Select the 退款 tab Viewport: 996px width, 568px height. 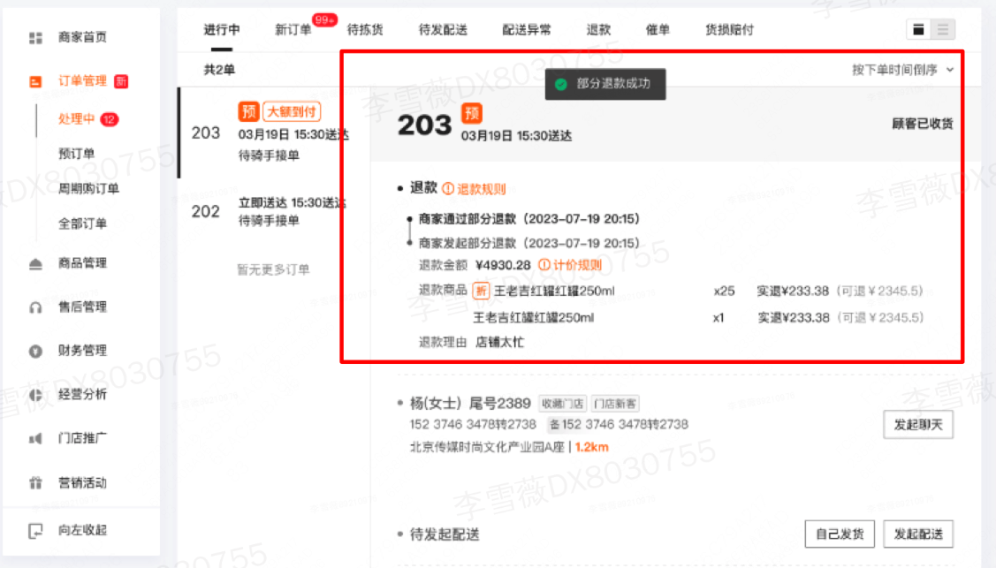point(598,30)
